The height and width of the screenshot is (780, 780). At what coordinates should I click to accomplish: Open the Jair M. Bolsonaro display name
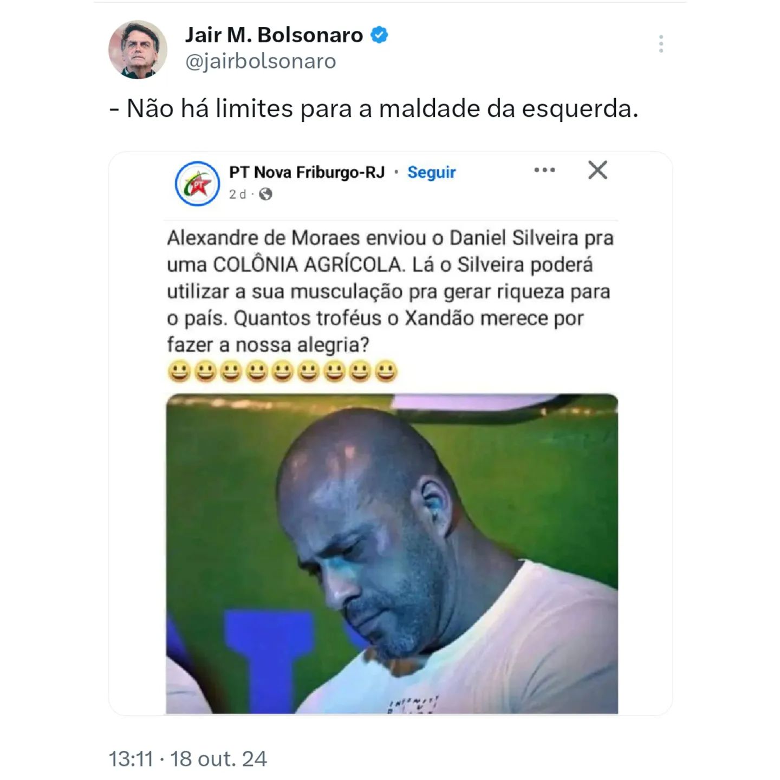pos(274,35)
